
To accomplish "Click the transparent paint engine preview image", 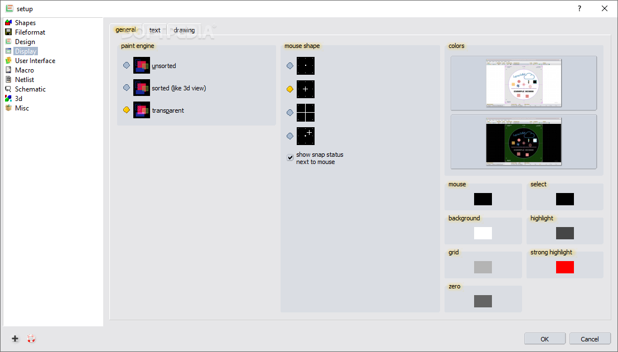I will [x=142, y=110].
